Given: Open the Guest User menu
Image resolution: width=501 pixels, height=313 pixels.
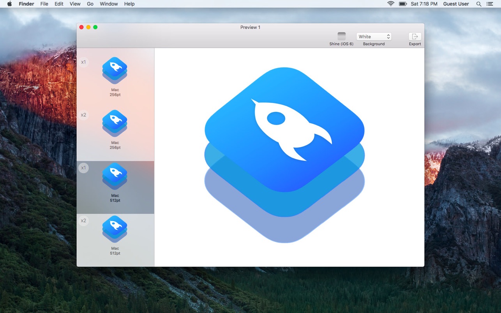Looking at the screenshot, I should point(456,4).
